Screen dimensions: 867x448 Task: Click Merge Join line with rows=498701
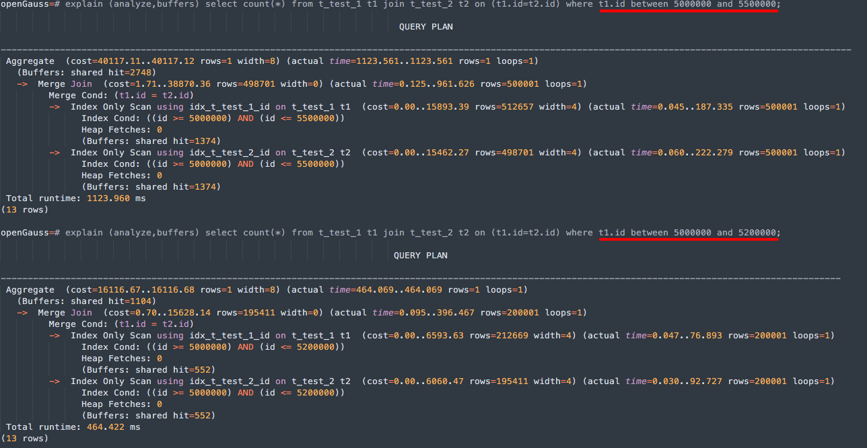302,84
